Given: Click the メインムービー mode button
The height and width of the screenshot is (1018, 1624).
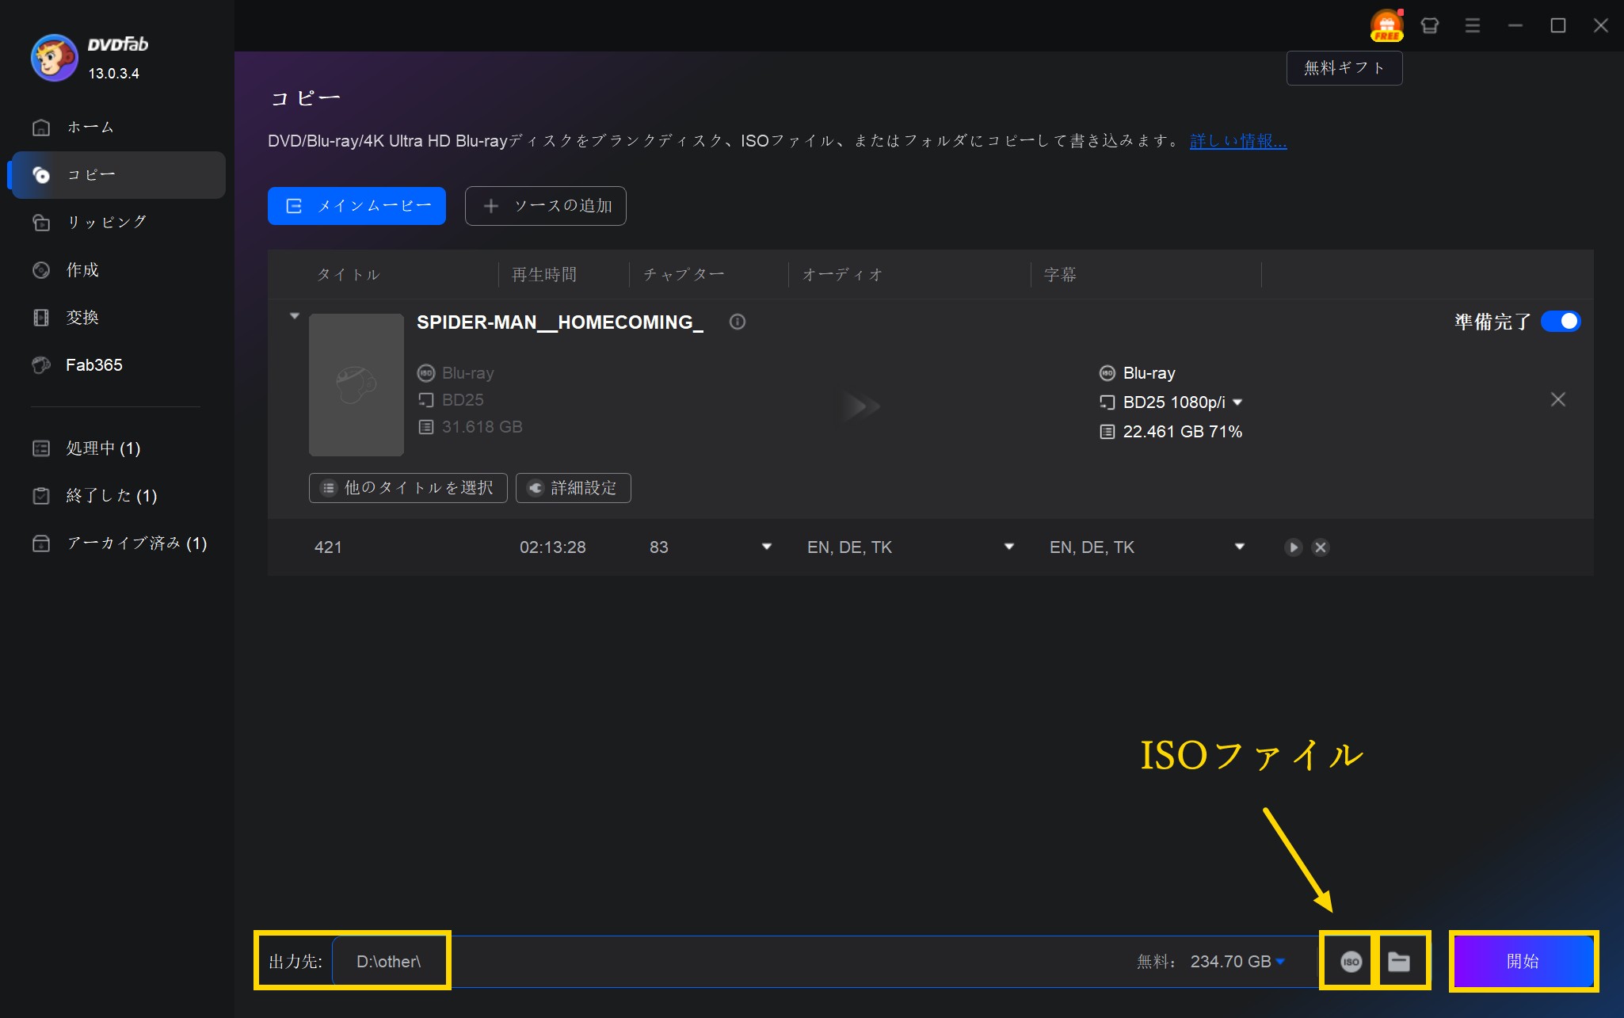Looking at the screenshot, I should [356, 206].
